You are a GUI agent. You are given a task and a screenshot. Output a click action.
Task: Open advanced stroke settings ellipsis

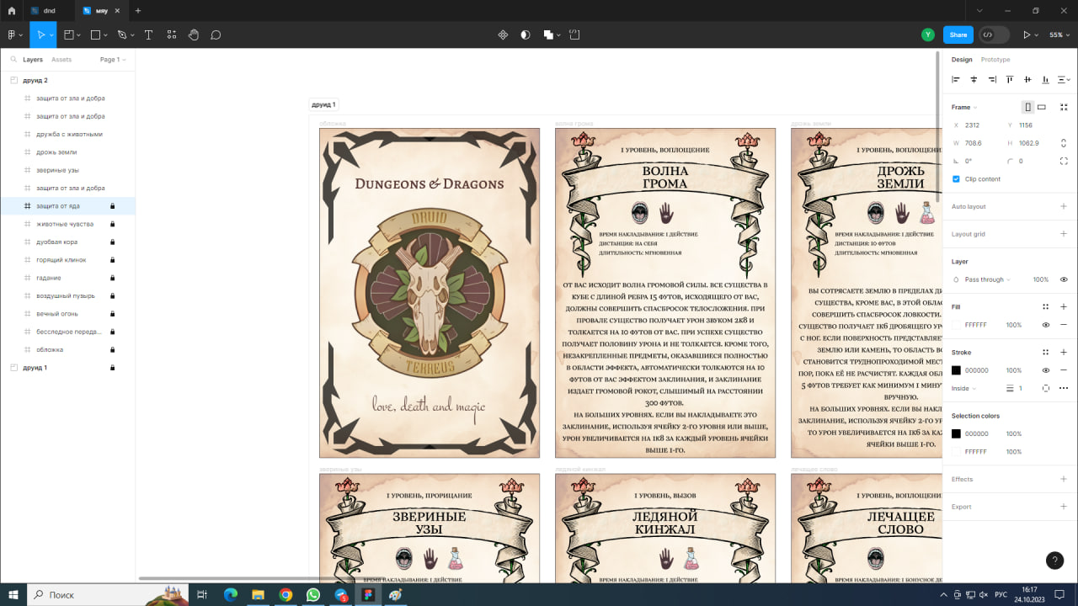(x=1064, y=388)
